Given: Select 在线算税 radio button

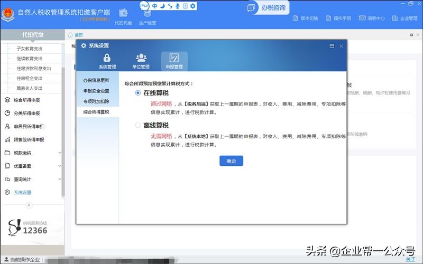Looking at the screenshot, I should click(x=138, y=93).
